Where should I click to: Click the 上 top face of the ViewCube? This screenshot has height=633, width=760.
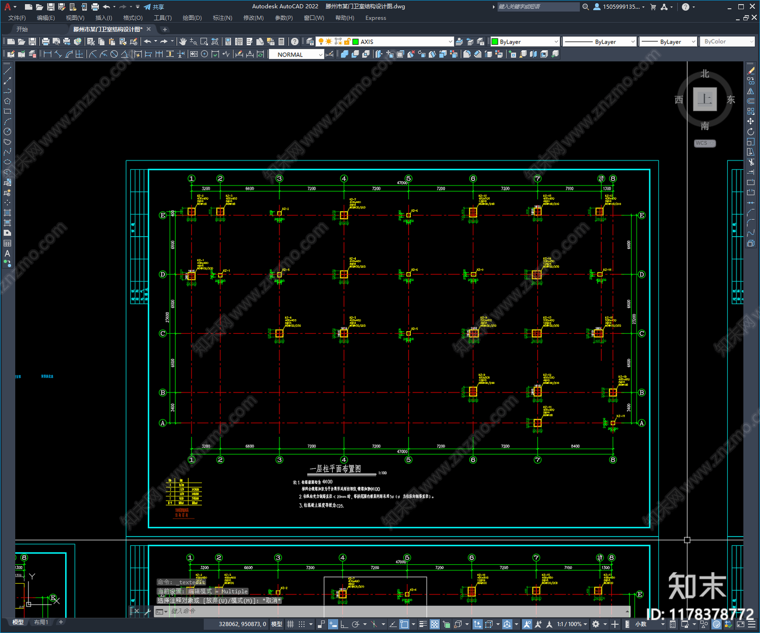click(x=705, y=100)
